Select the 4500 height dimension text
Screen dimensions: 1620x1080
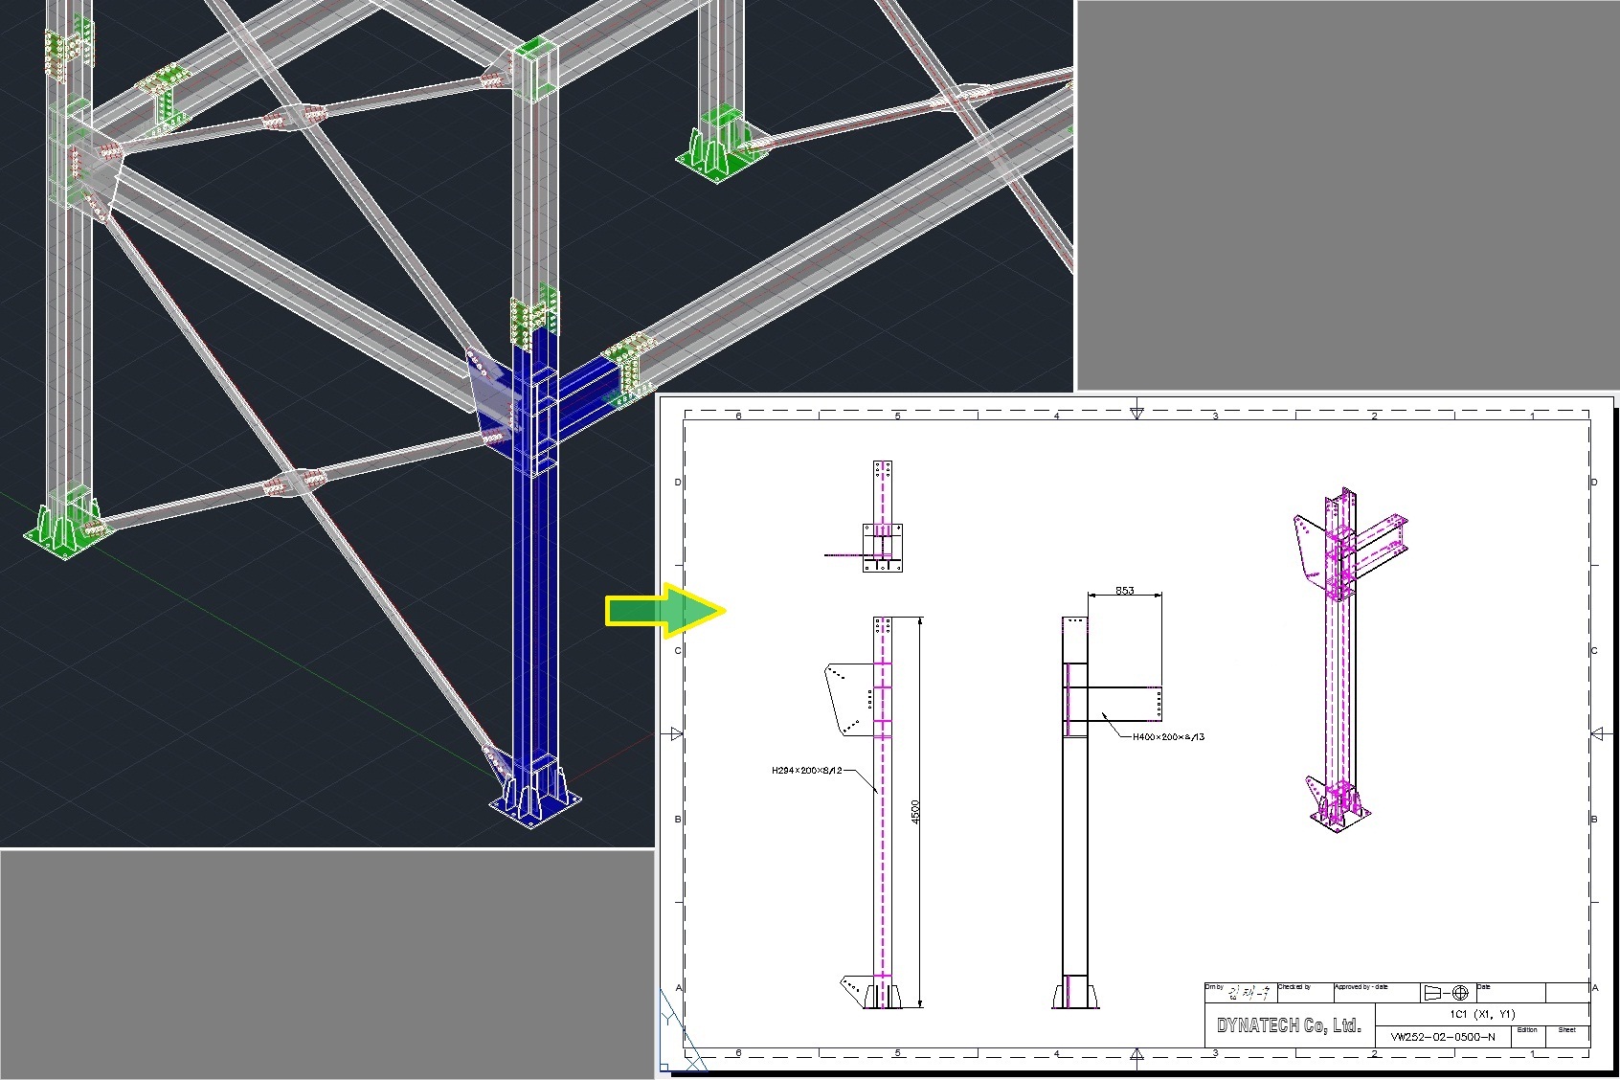click(x=915, y=812)
